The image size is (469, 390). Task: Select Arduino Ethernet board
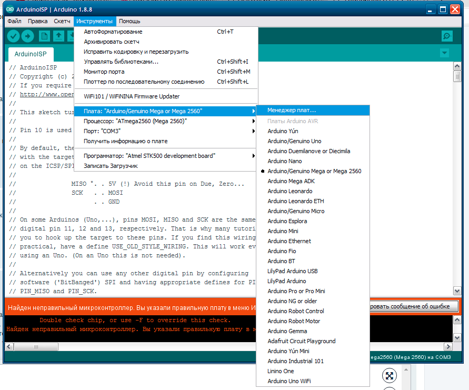(313, 241)
